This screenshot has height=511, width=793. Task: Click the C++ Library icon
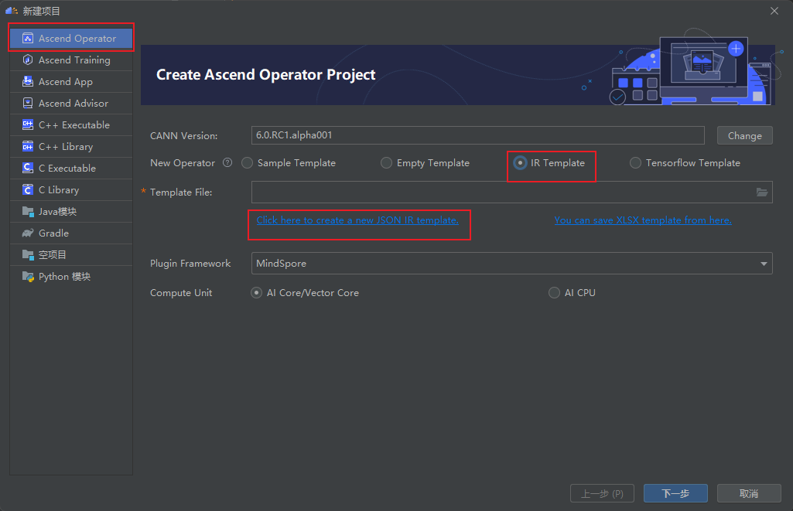[28, 147]
